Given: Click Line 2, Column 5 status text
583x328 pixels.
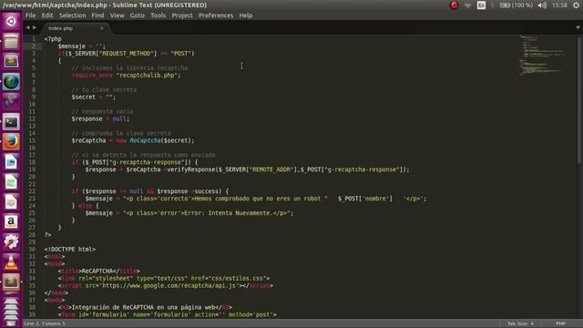Looking at the screenshot, I should point(45,323).
